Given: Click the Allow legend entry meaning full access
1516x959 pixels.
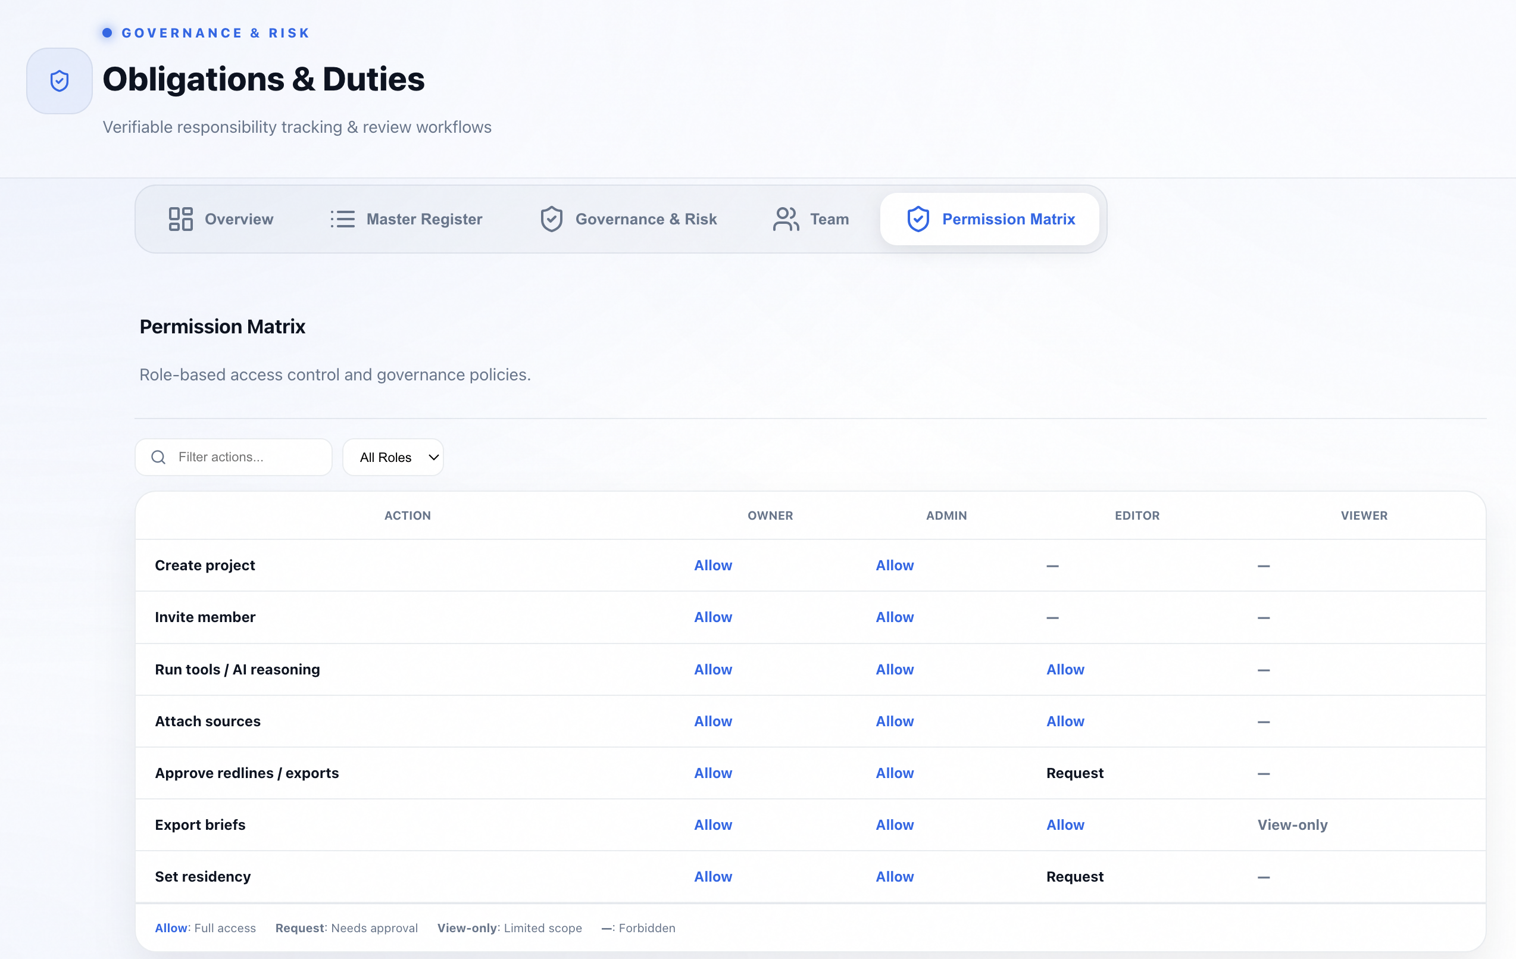Looking at the screenshot, I should coord(171,927).
